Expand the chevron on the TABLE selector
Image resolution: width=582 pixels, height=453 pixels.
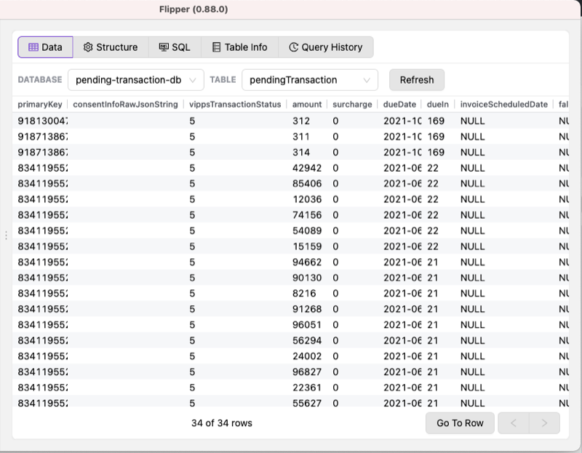tap(368, 79)
